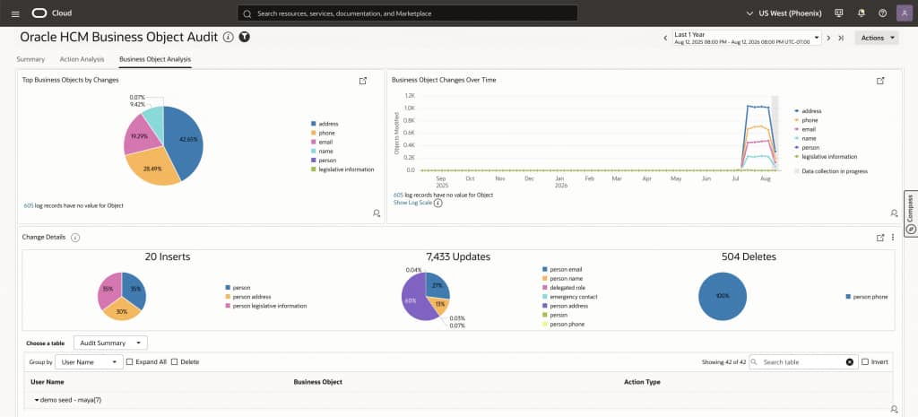Click Change Details info icon
Image resolution: width=918 pixels, height=417 pixels.
point(75,238)
